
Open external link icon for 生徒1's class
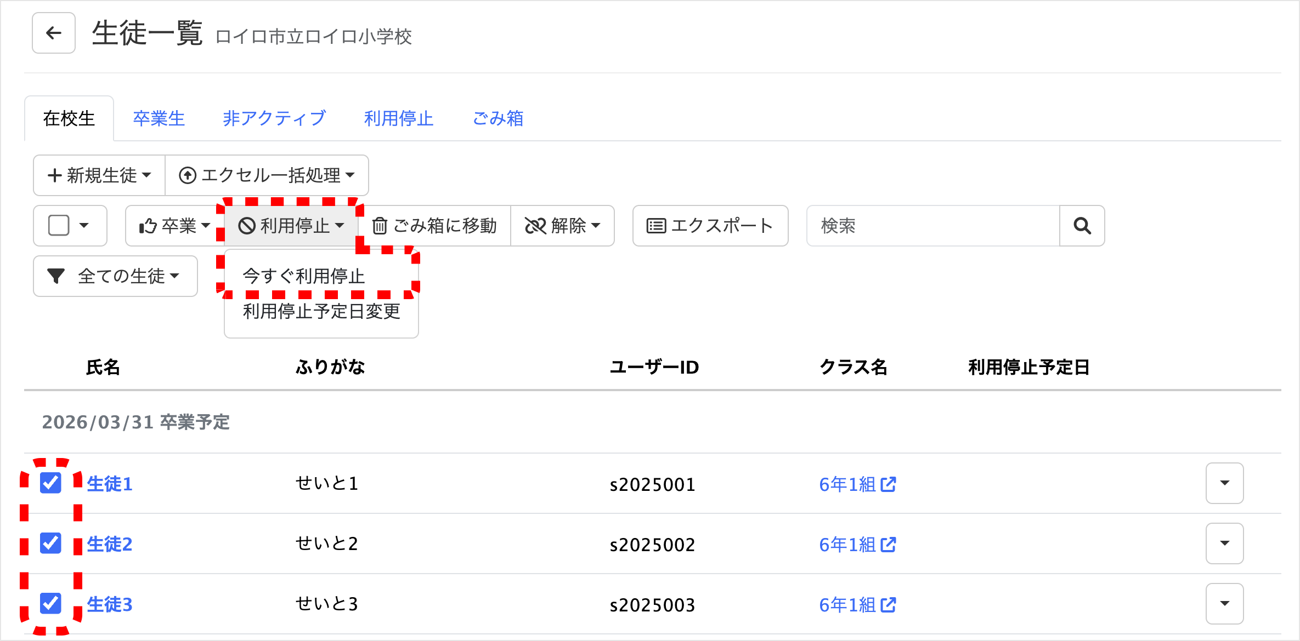888,484
